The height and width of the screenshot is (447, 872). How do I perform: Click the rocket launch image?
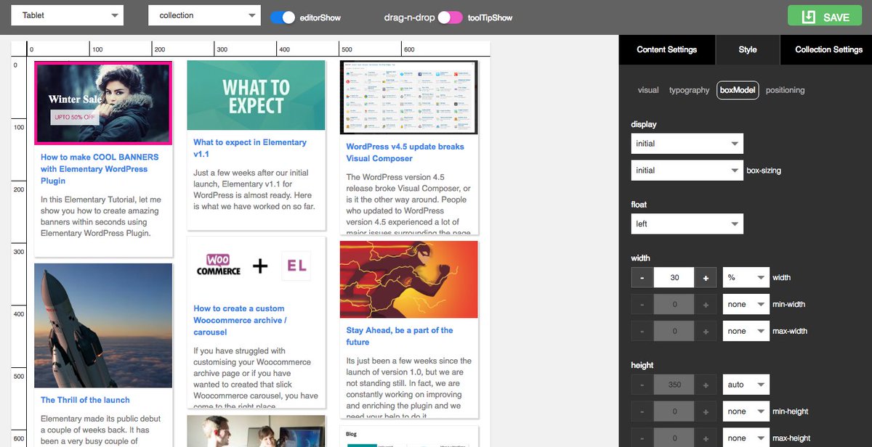pos(103,325)
